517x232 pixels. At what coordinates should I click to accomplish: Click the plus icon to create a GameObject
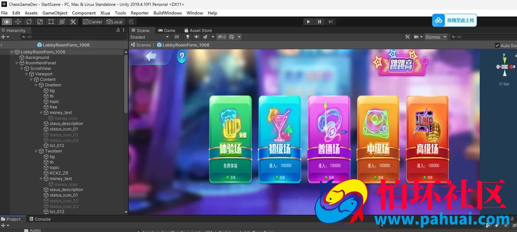click(3, 37)
